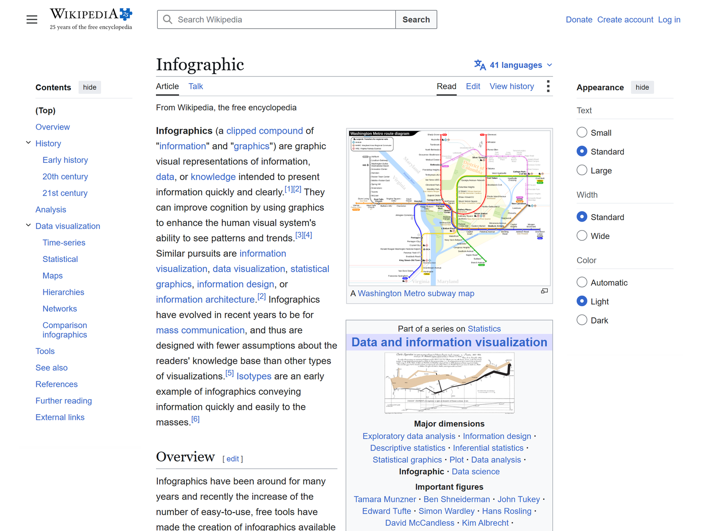Viewport: 709px width, 531px height.
Task: Click the Log in link
Action: (669, 19)
